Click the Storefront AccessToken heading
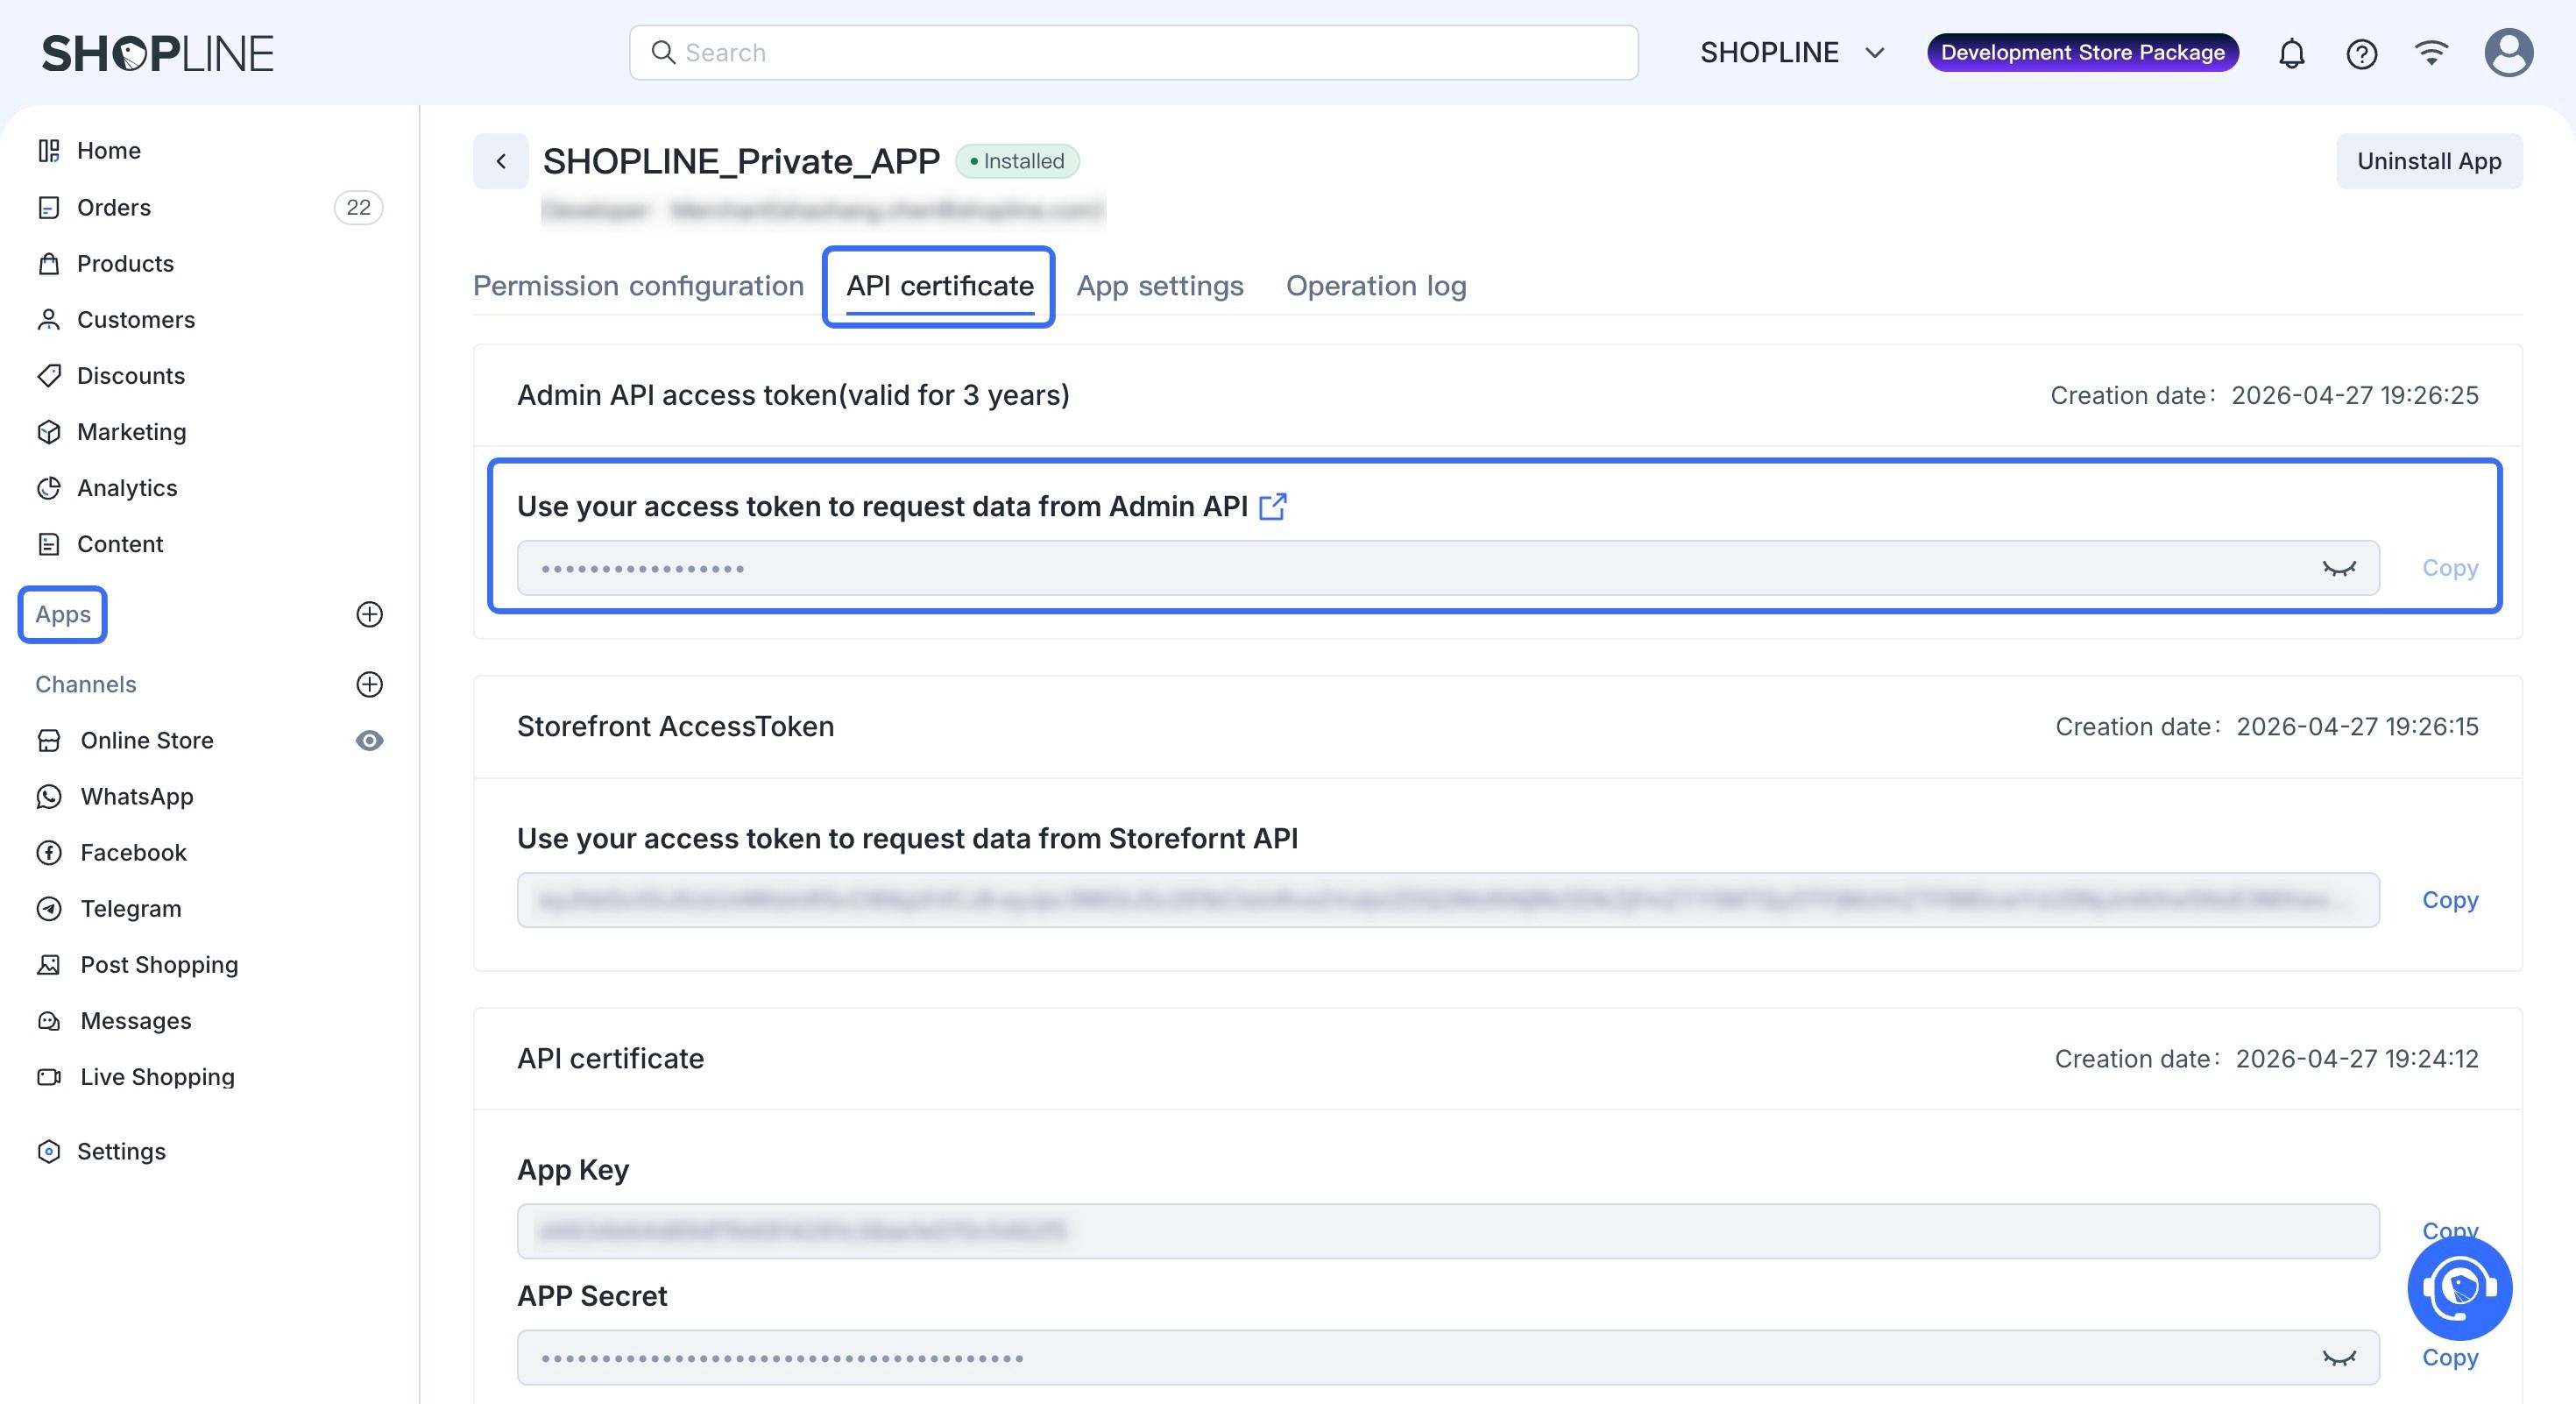Viewport: 2576px width, 1404px height. [x=675, y=726]
